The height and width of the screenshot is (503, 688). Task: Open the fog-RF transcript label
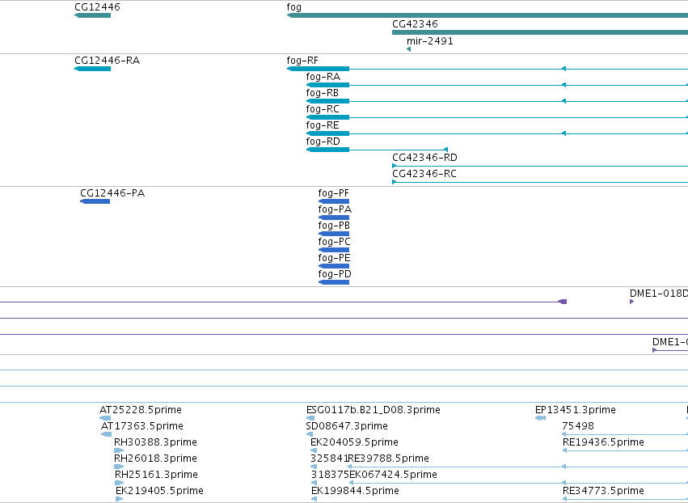(x=302, y=61)
